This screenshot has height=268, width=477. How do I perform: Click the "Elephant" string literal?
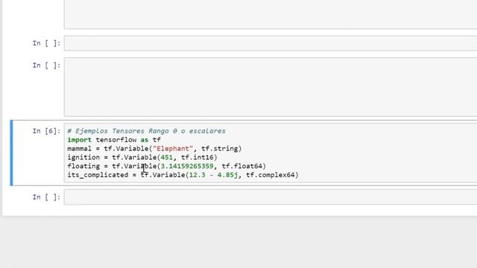[173, 149]
